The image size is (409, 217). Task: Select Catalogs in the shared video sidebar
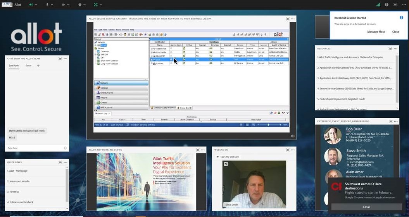tap(121, 88)
